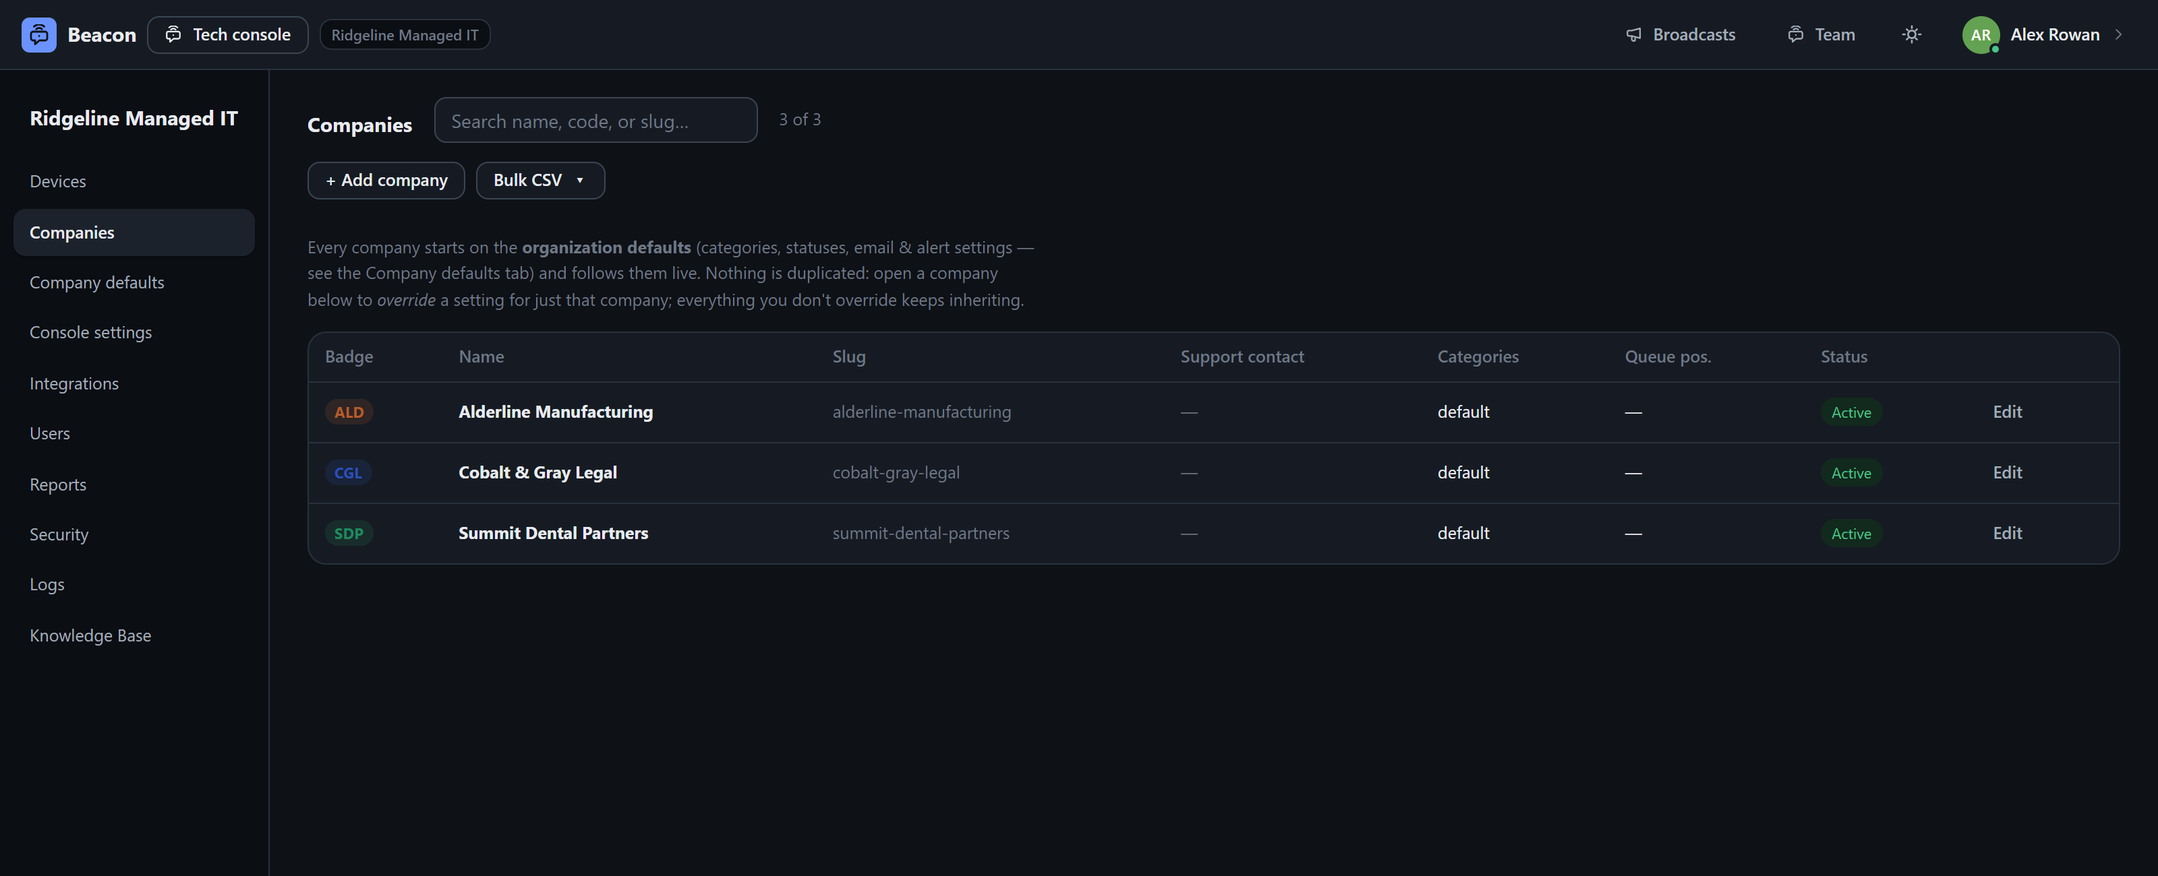Click the Ridgeline Managed IT organization chip
Image resolution: width=2158 pixels, height=876 pixels.
405,34
